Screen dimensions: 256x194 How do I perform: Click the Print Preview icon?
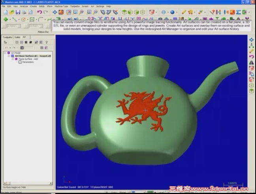(30, 12)
